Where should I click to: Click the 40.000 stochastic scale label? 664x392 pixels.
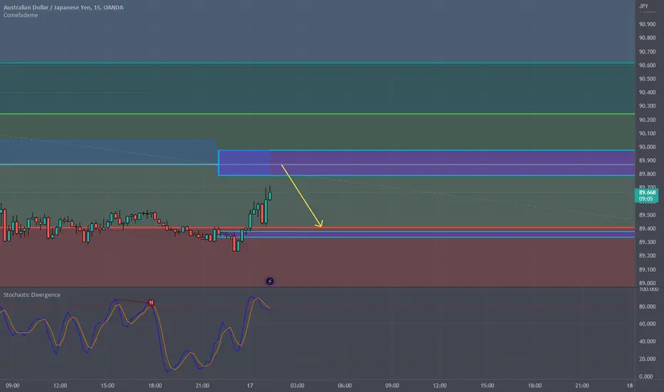pyautogui.click(x=648, y=341)
